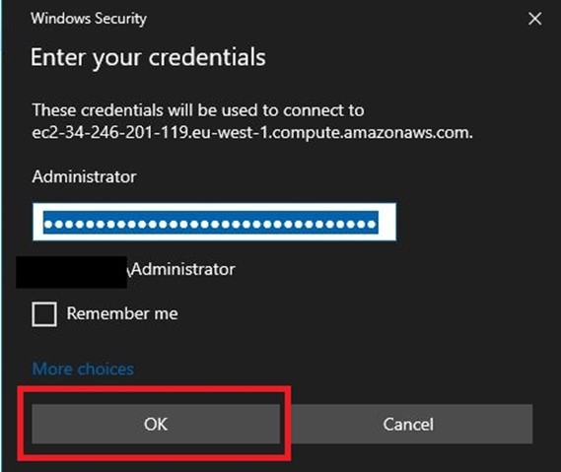Close the Windows Security dialog

tap(535, 19)
